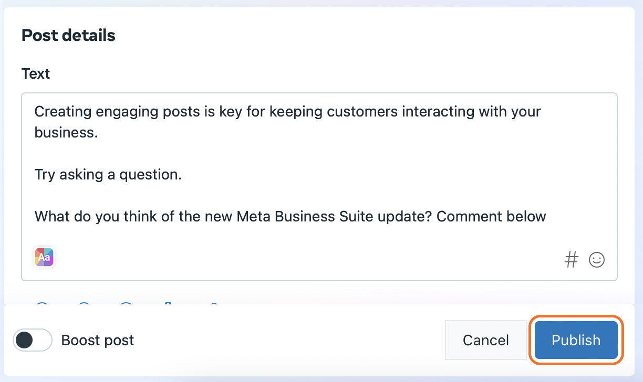The image size is (643, 382).
Task: Publish the post
Action: pyautogui.click(x=576, y=340)
